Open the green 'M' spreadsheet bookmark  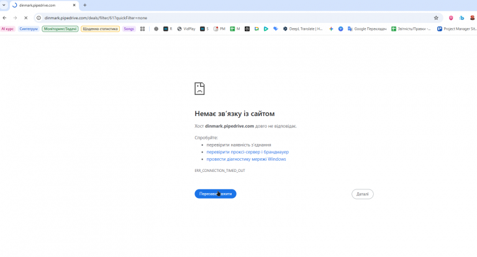pos(235,29)
